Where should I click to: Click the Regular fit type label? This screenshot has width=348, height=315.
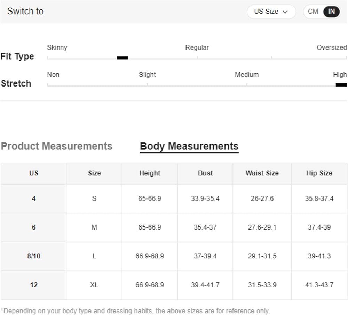coord(197,47)
